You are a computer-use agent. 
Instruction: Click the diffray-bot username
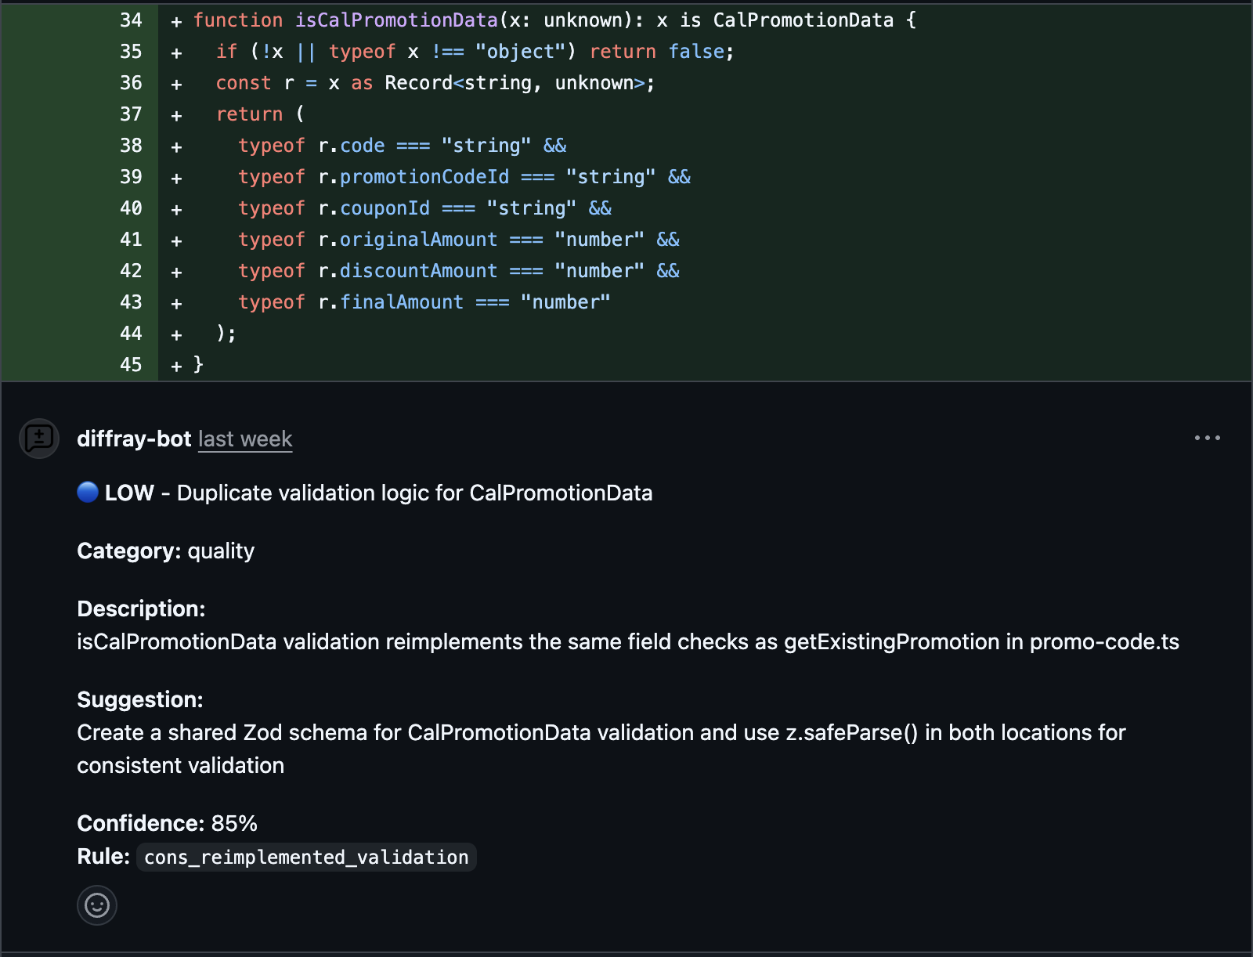(135, 439)
